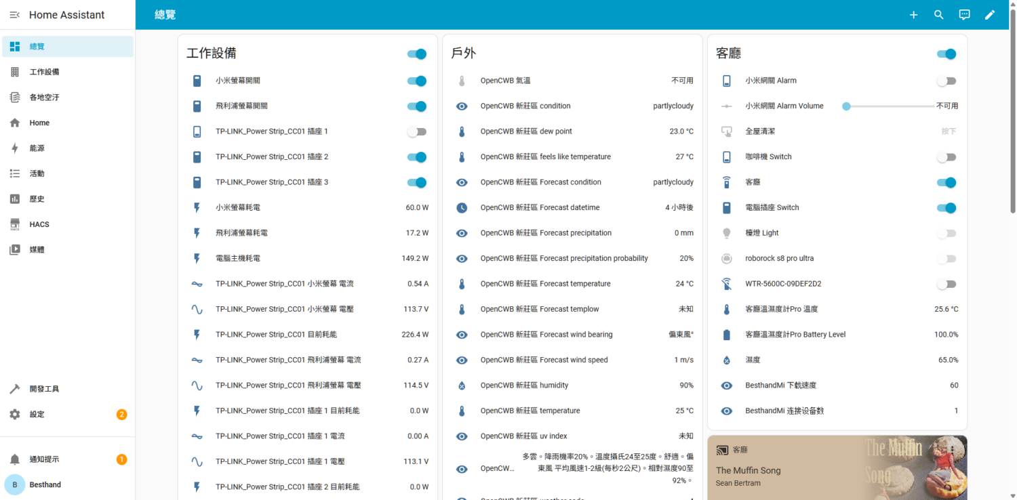Open the Besthand user profile
Image resolution: width=1017 pixels, height=500 pixels.
[68, 485]
